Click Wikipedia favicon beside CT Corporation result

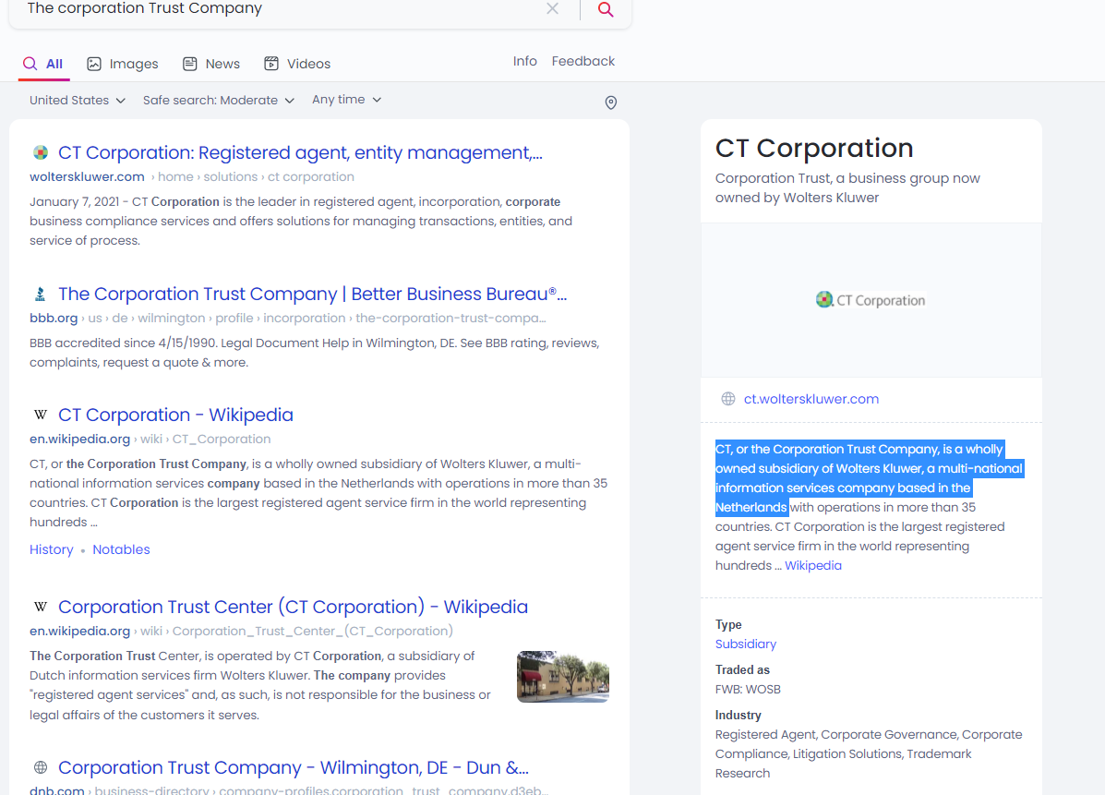point(41,415)
